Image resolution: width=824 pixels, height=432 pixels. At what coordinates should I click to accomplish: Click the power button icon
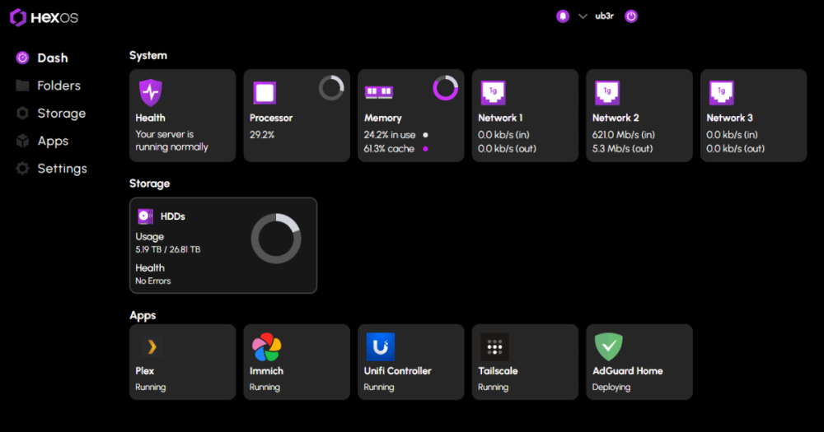tap(631, 16)
